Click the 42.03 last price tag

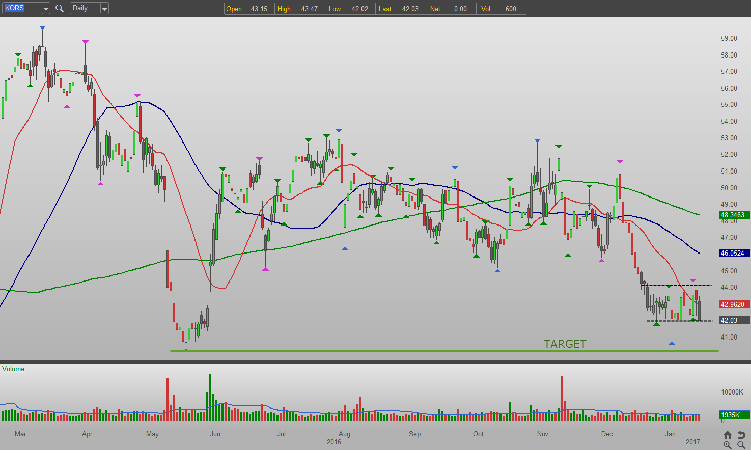[734, 320]
